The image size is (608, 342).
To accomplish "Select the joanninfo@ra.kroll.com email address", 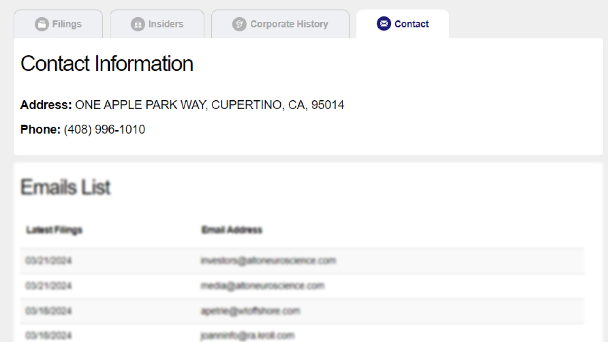I will [247, 336].
